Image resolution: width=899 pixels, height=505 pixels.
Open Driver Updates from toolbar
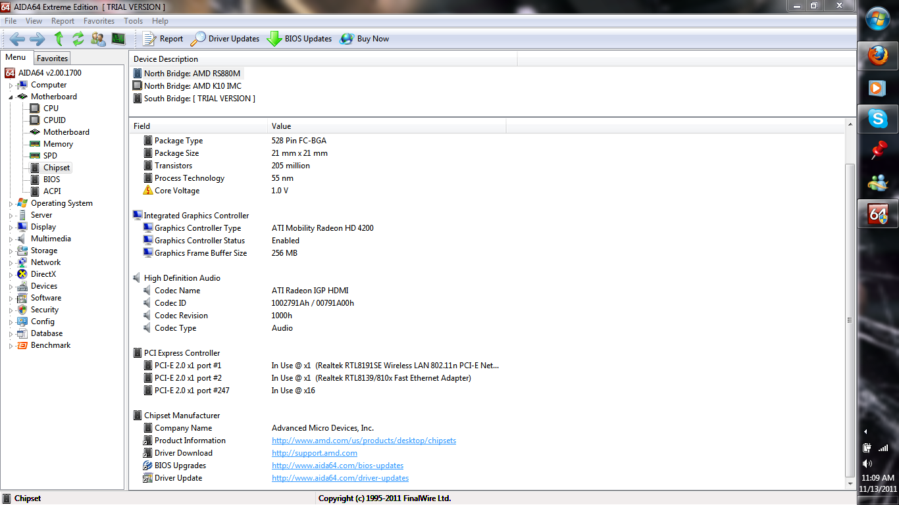coord(225,39)
